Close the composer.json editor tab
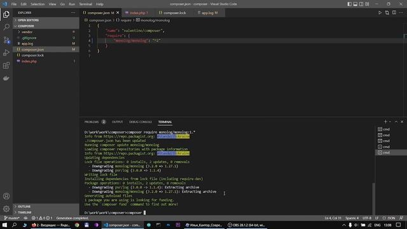Screen dimensions: 407x229 [x=118, y=13]
